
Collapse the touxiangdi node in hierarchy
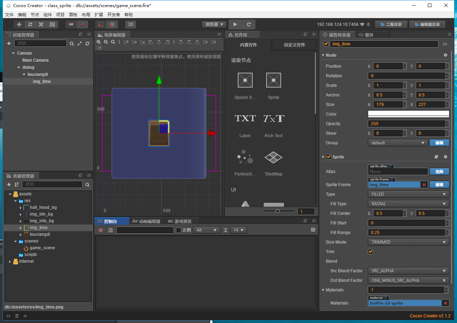point(23,74)
